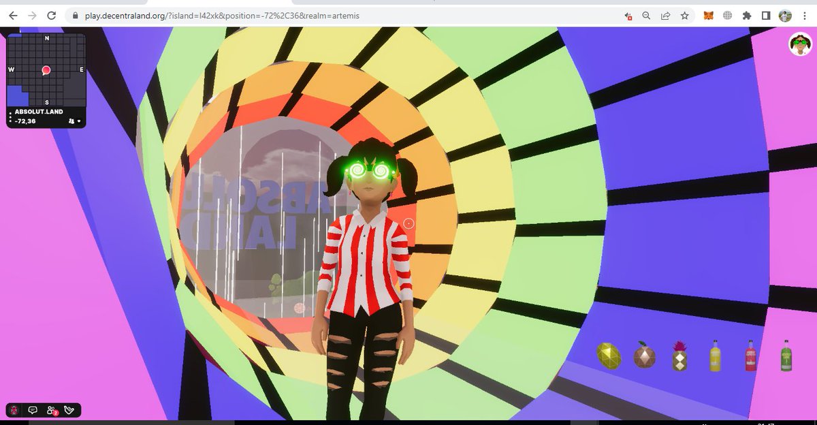
Task: Click the minimap grid panel
Action: 46,70
